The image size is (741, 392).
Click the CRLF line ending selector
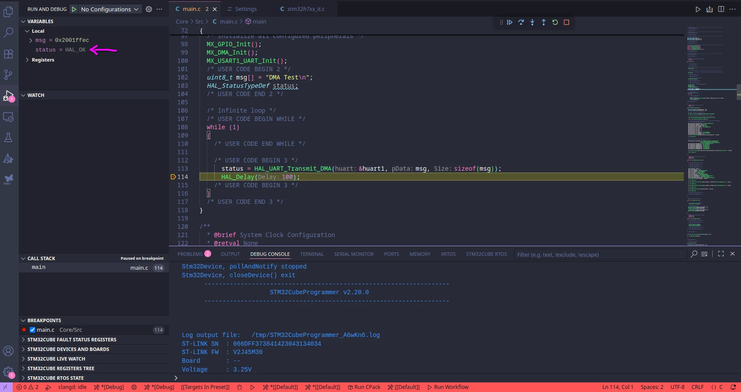click(698, 387)
